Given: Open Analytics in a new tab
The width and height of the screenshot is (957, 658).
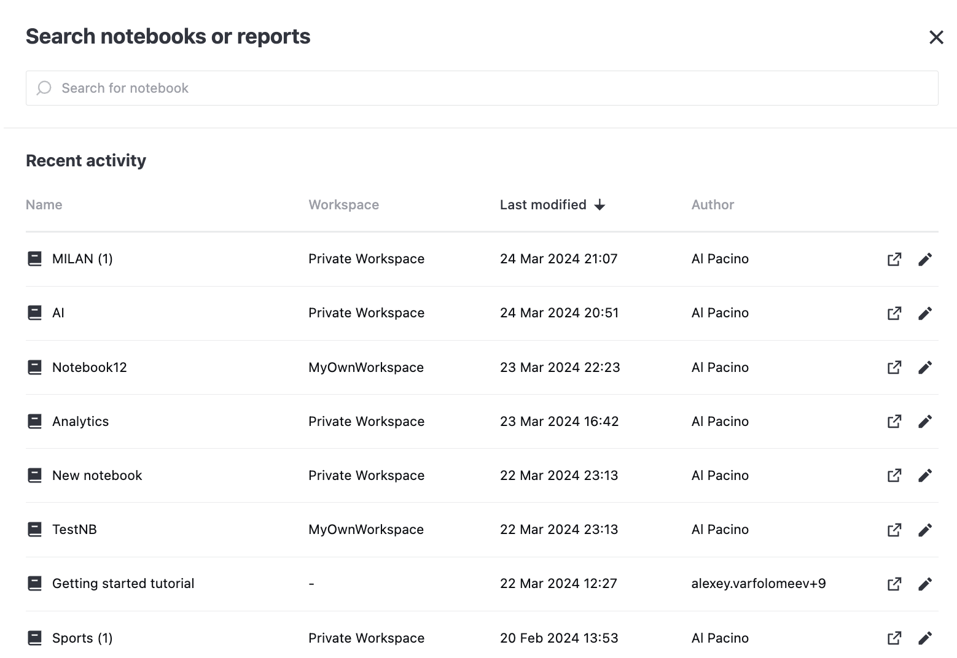Looking at the screenshot, I should 894,421.
